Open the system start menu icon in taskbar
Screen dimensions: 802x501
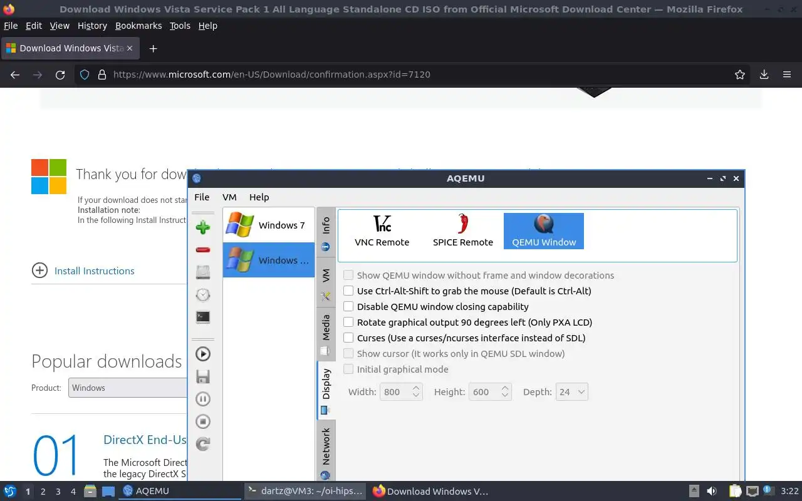point(10,491)
